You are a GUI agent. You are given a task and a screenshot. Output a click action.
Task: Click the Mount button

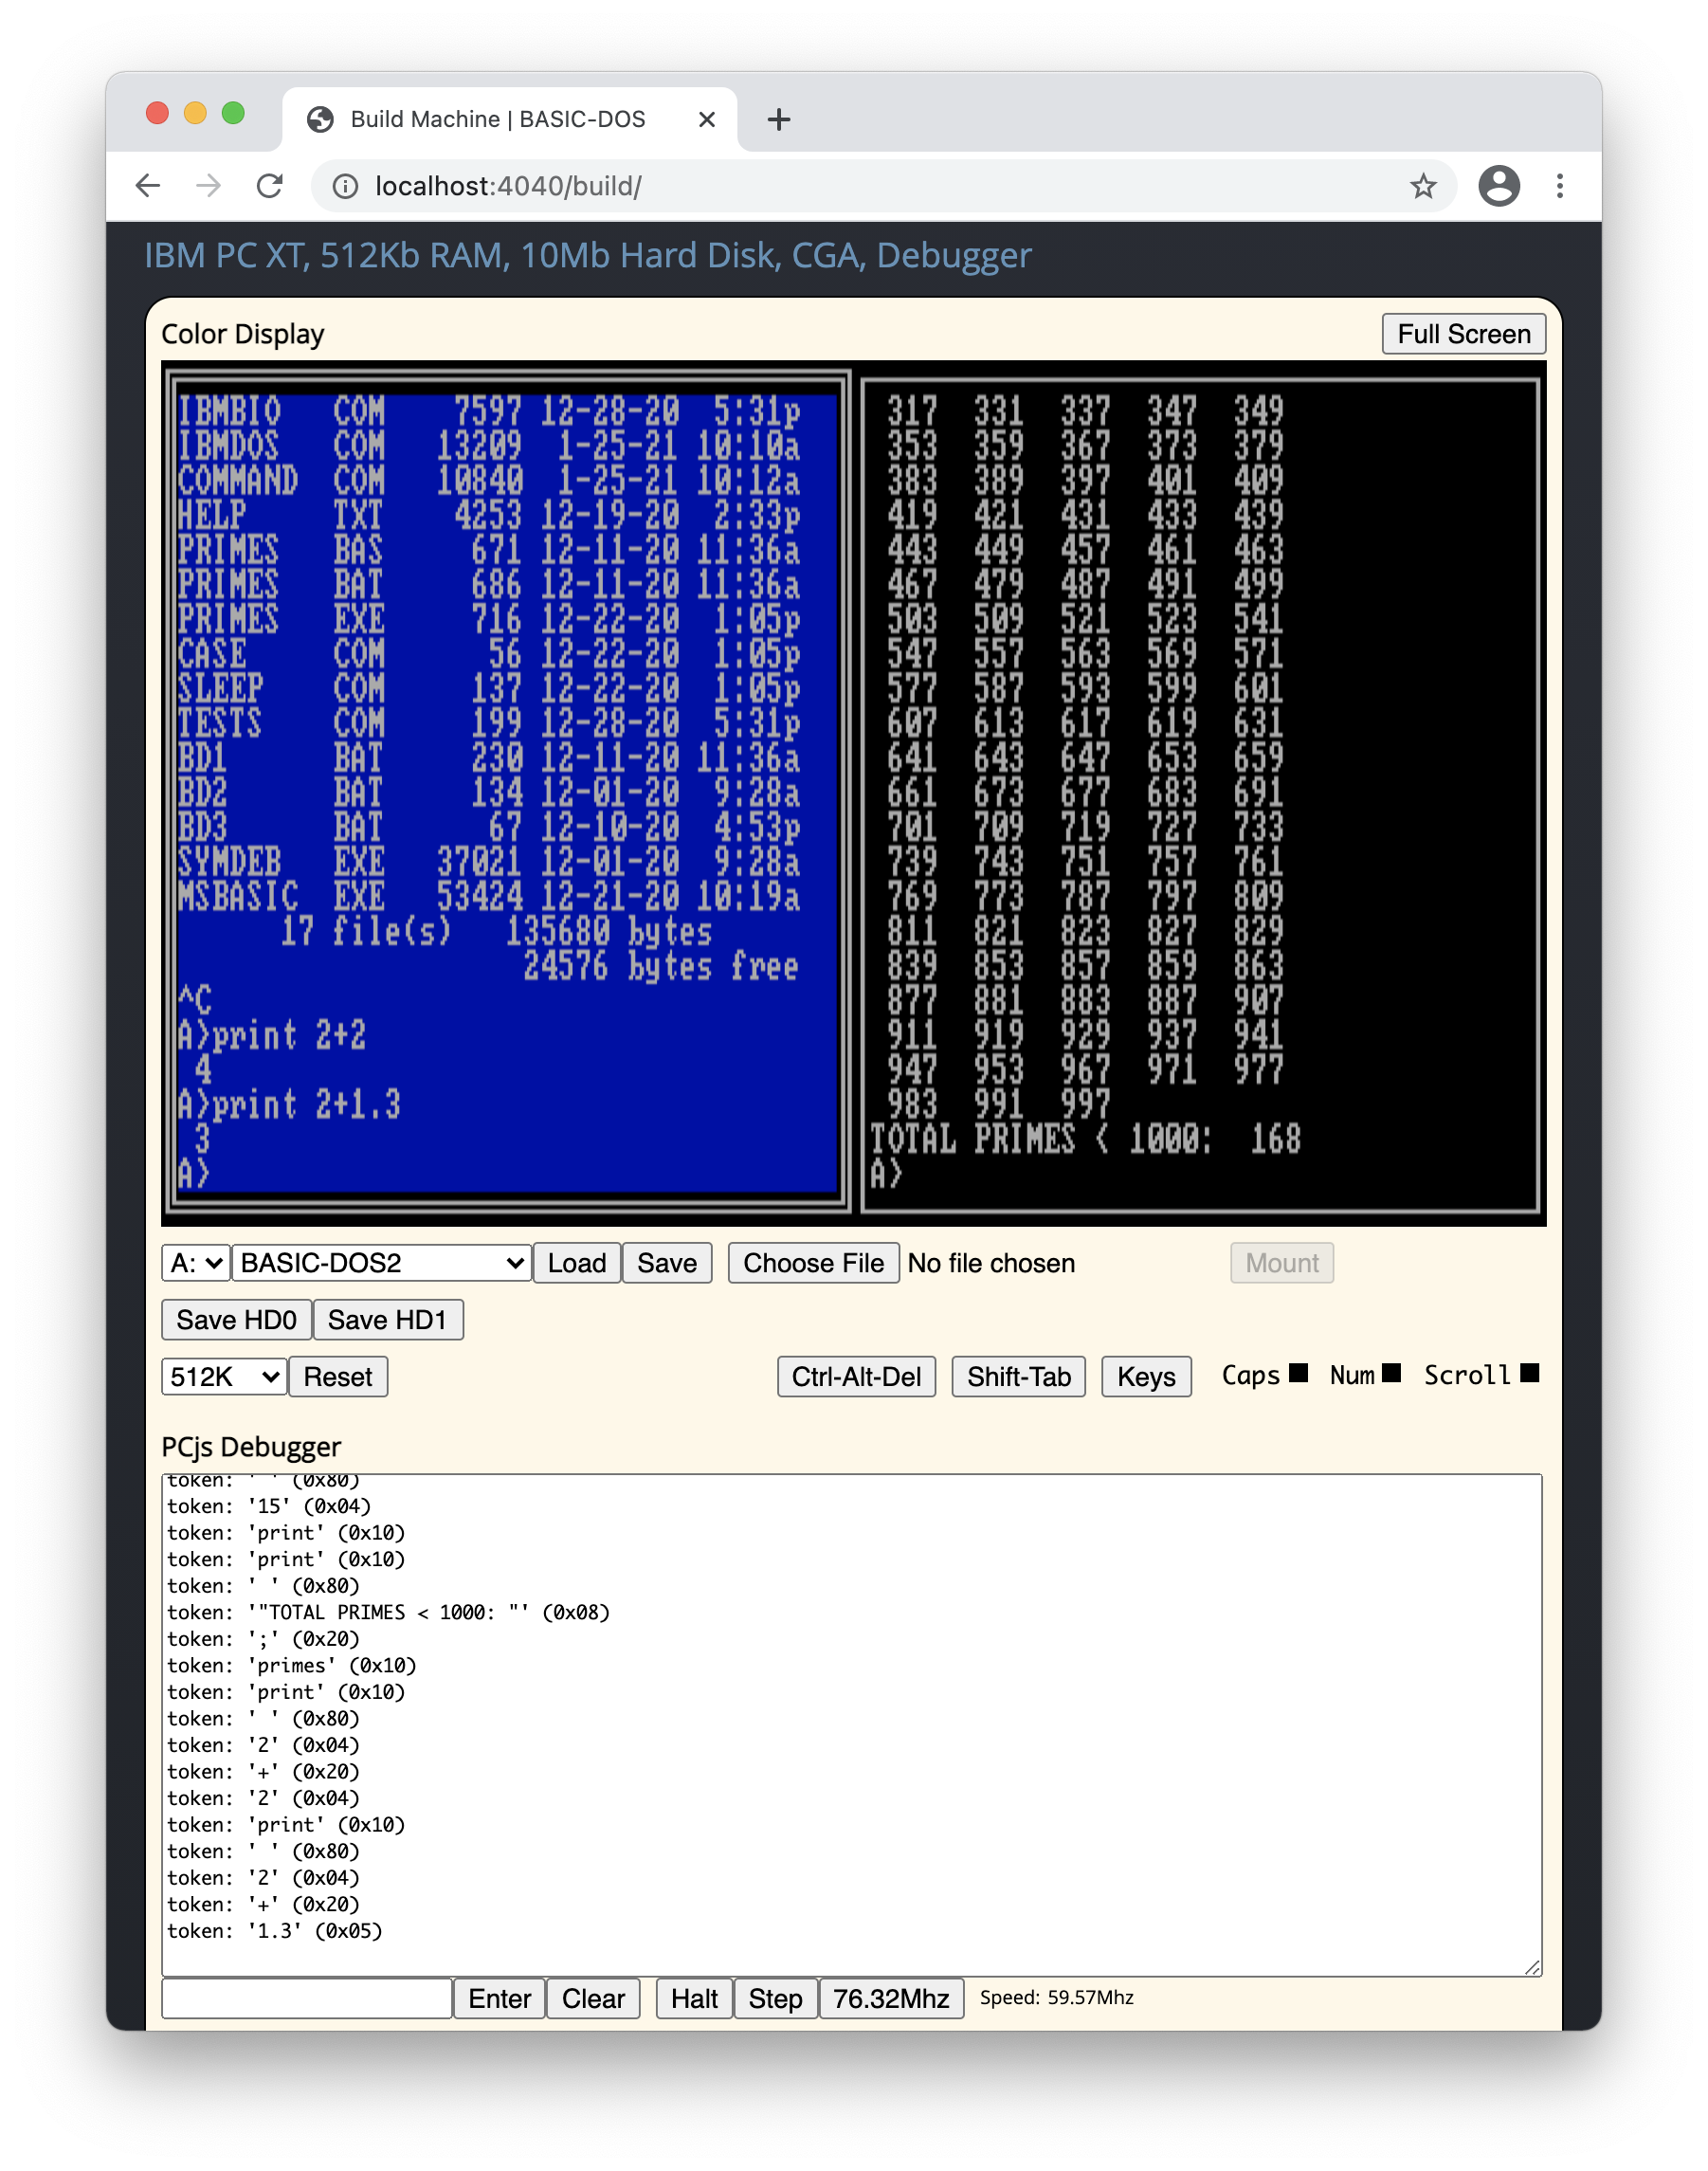point(1281,1263)
